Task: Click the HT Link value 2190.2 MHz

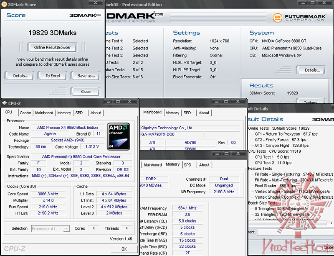Action: (48, 213)
